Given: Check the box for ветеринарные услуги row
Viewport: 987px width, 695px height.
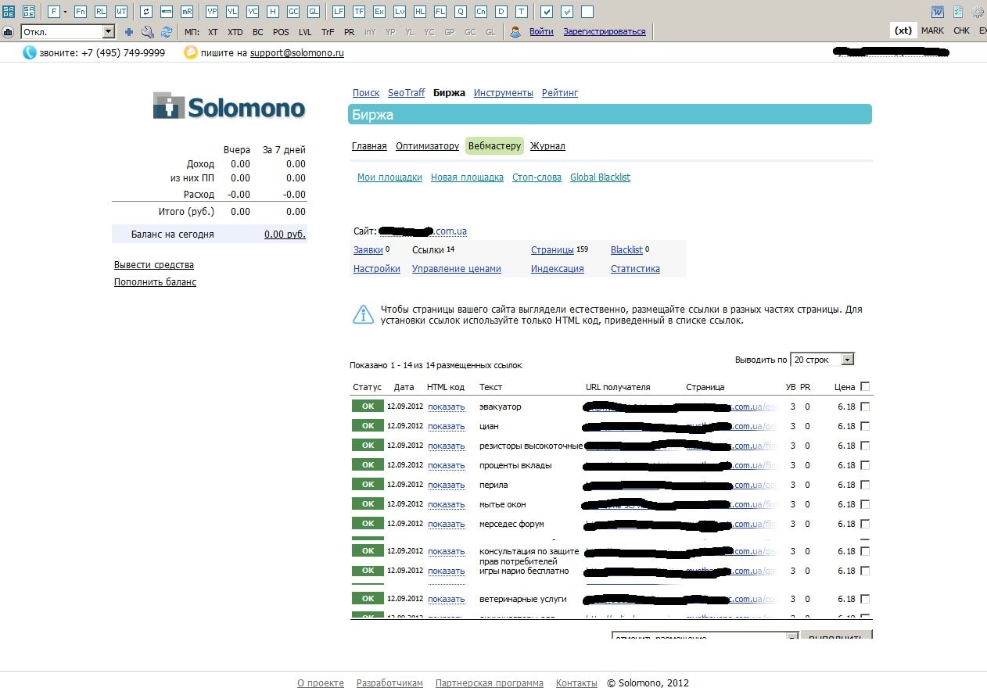Looking at the screenshot, I should (x=865, y=600).
